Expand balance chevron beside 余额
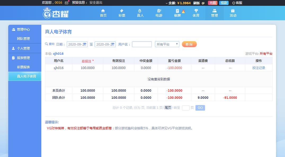 tap(167, 3)
